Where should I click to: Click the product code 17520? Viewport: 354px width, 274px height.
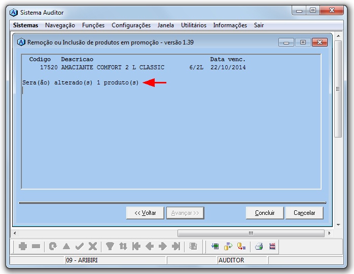coord(49,67)
